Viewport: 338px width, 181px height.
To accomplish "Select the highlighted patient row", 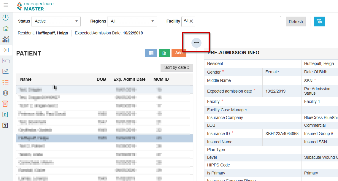I will click(x=104, y=138).
